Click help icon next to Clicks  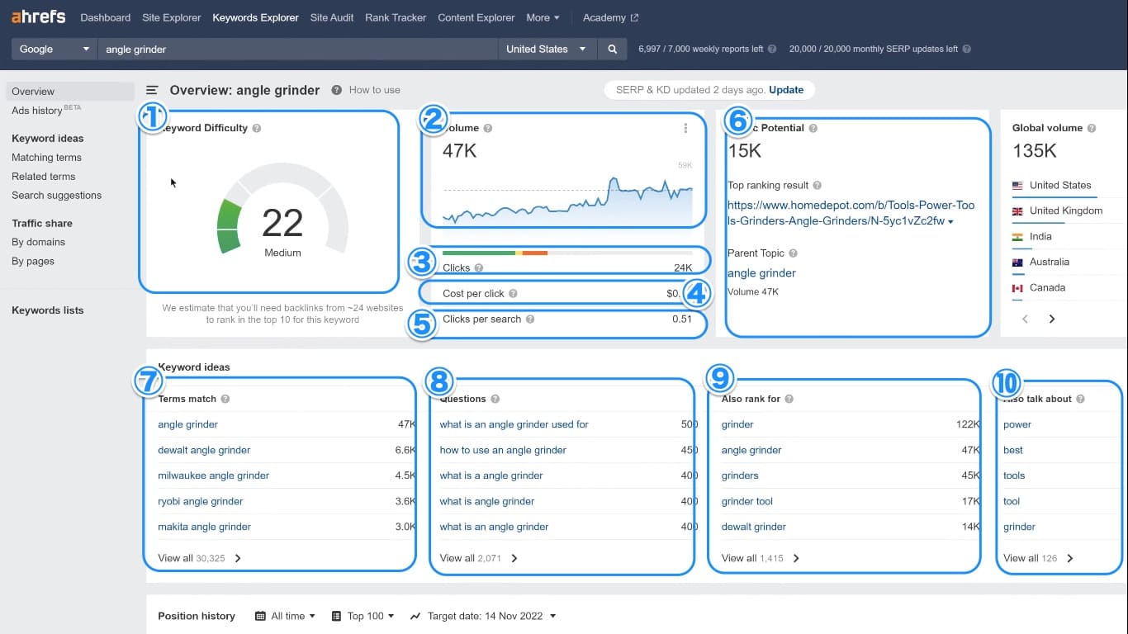[479, 267]
